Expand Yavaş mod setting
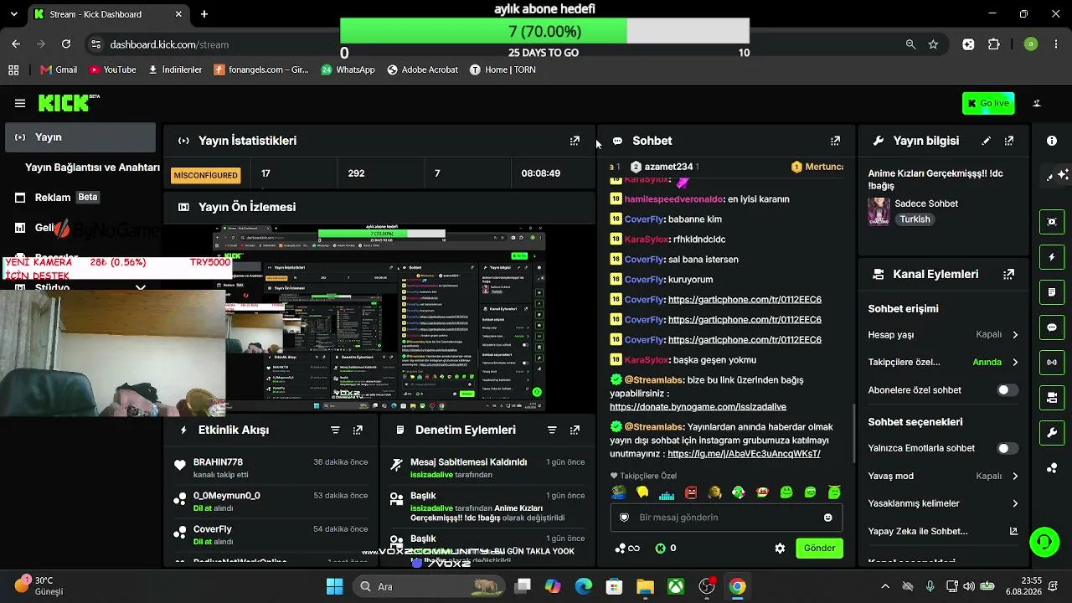The image size is (1072, 603). point(943,476)
